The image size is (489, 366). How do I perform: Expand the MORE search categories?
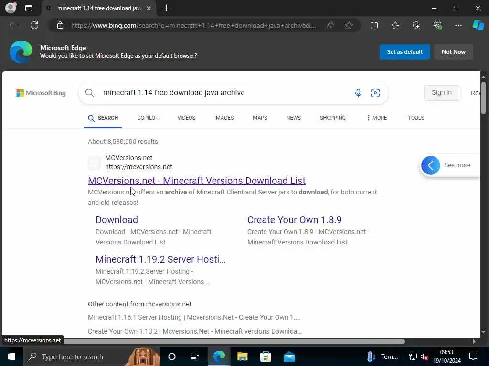point(377,118)
